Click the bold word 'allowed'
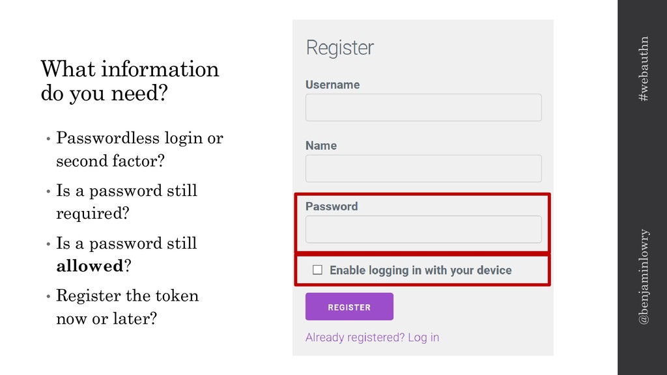 tap(90, 266)
